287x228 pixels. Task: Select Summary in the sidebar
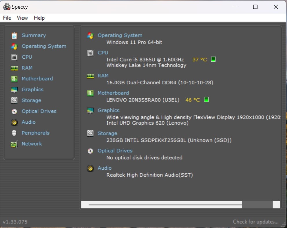click(34, 36)
